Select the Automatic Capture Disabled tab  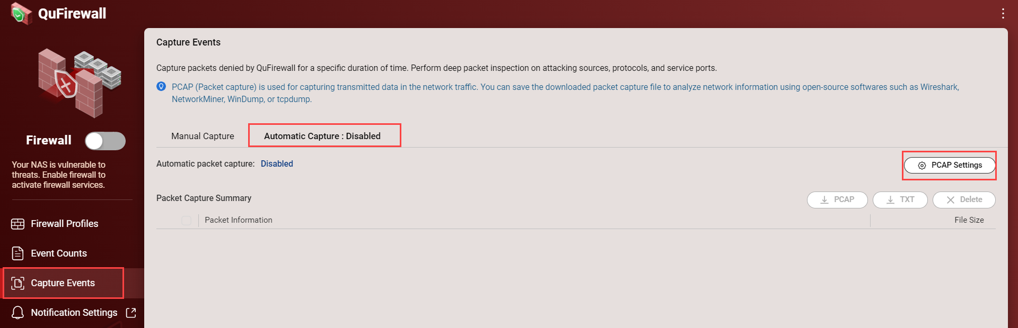(x=324, y=136)
